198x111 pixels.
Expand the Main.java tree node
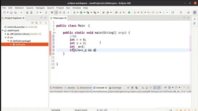(x=11, y=44)
